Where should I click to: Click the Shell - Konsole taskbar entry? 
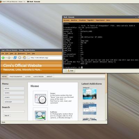point(34,2)
